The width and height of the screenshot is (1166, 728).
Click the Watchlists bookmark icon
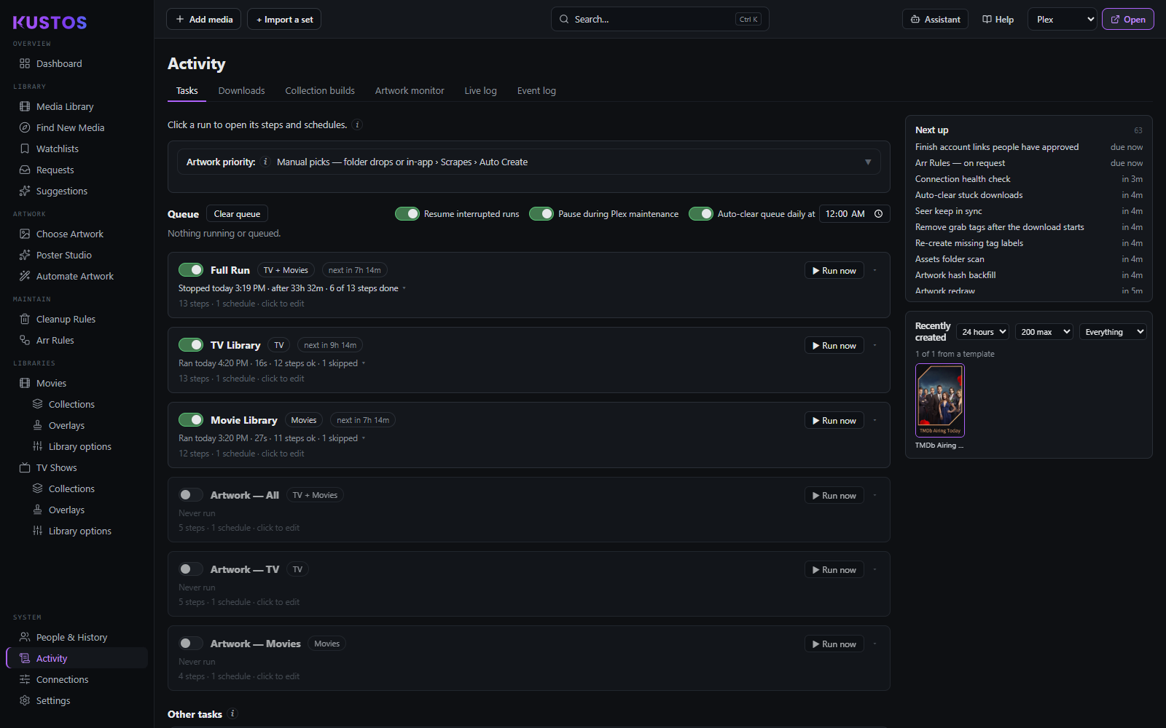pos(25,149)
